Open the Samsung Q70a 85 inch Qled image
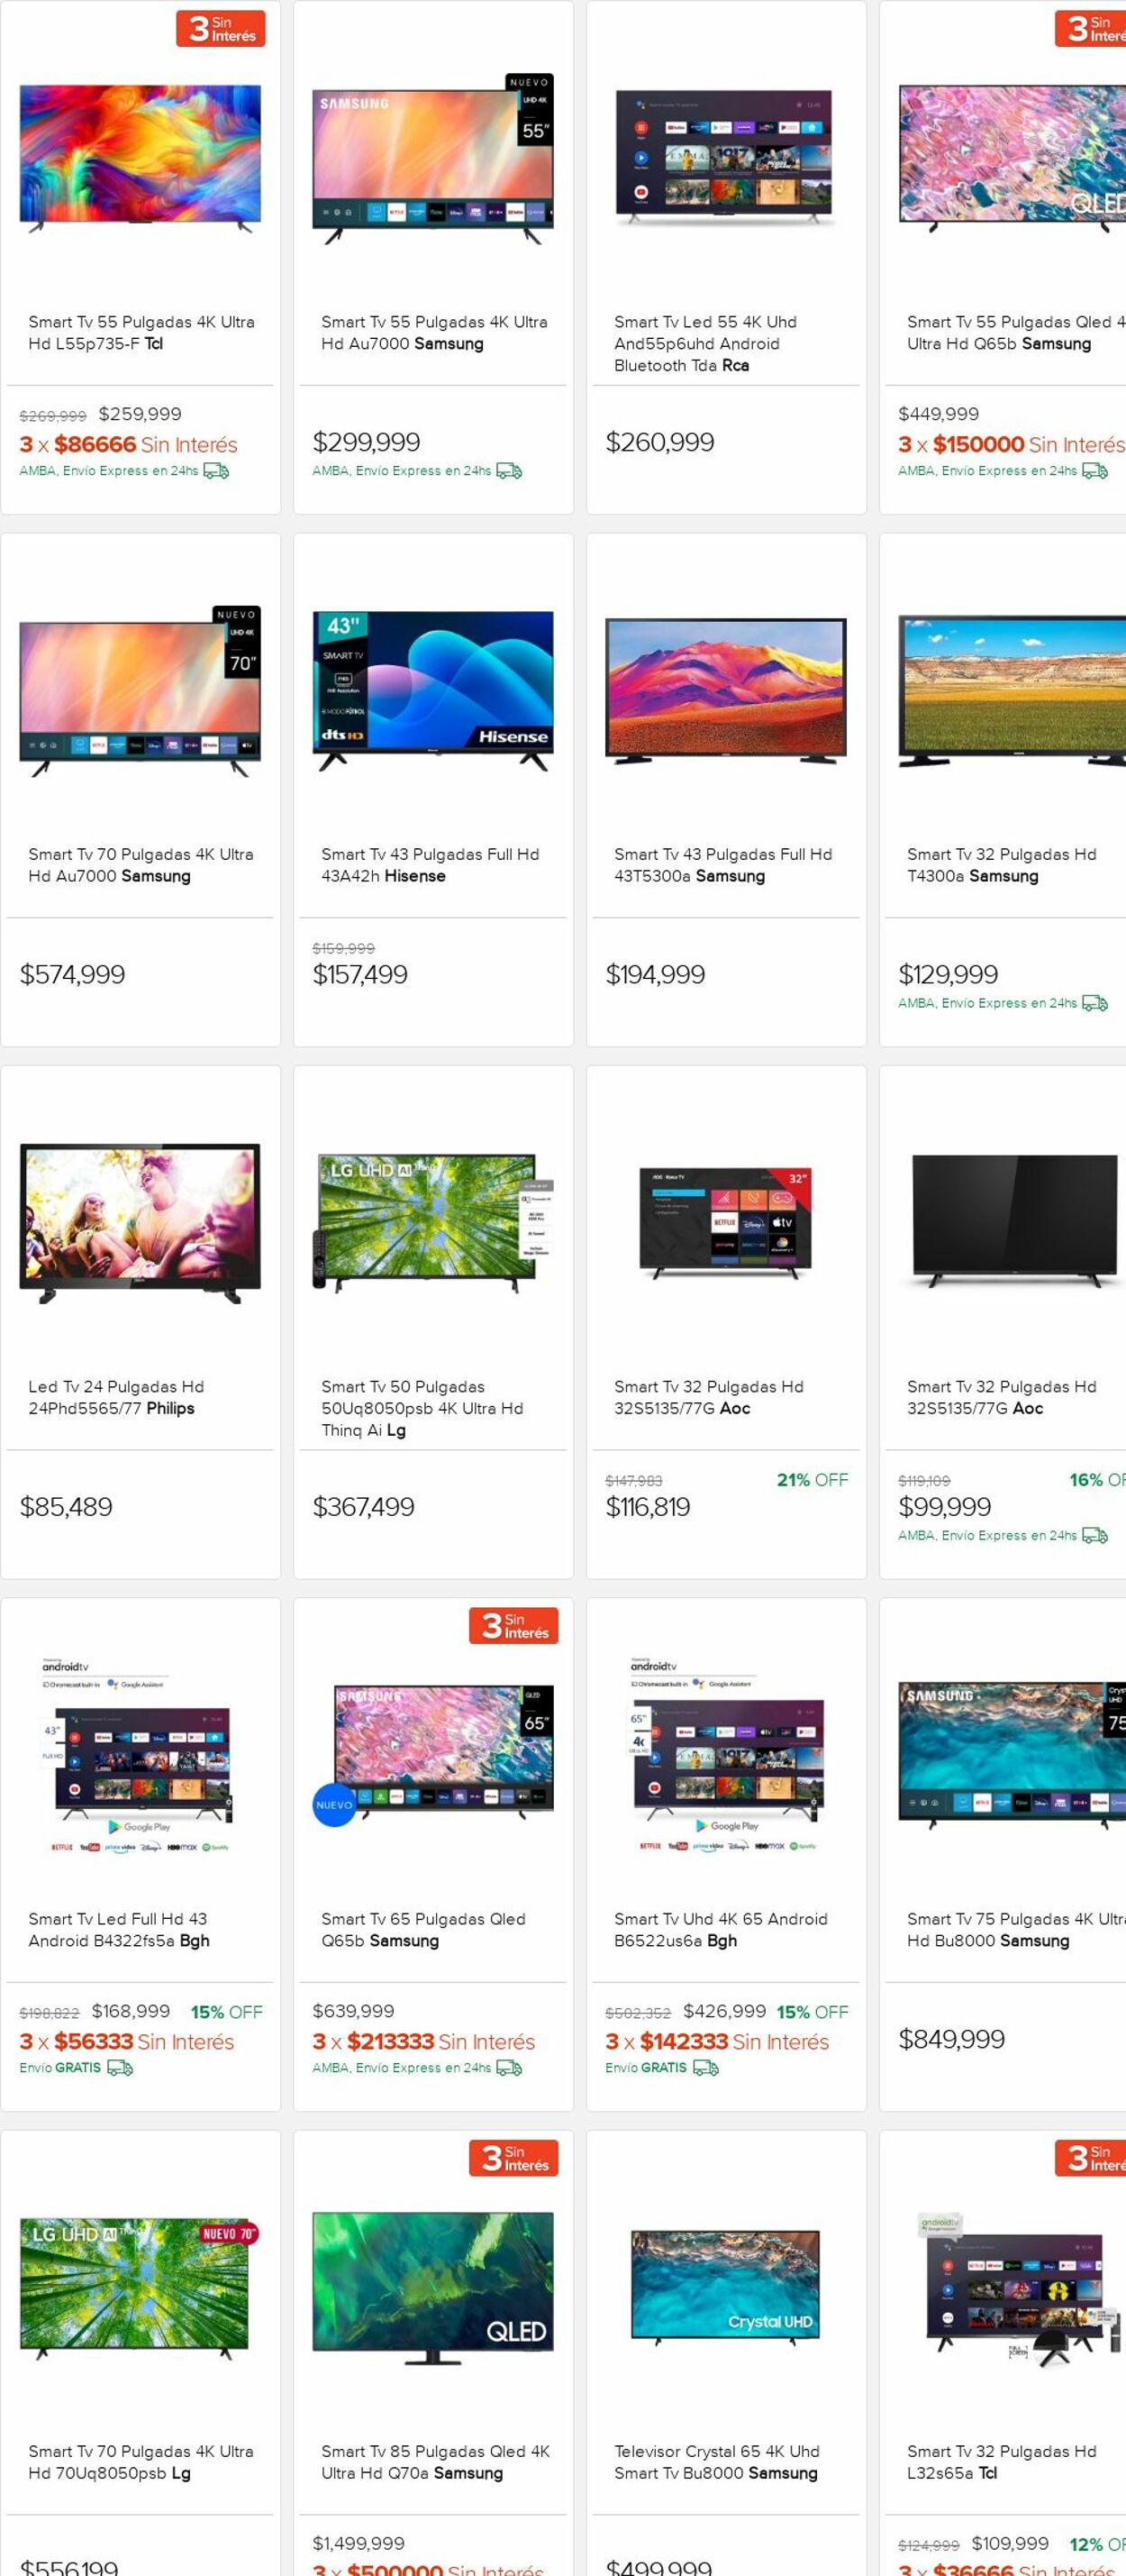Image resolution: width=1126 pixels, height=2576 pixels. (432, 2288)
